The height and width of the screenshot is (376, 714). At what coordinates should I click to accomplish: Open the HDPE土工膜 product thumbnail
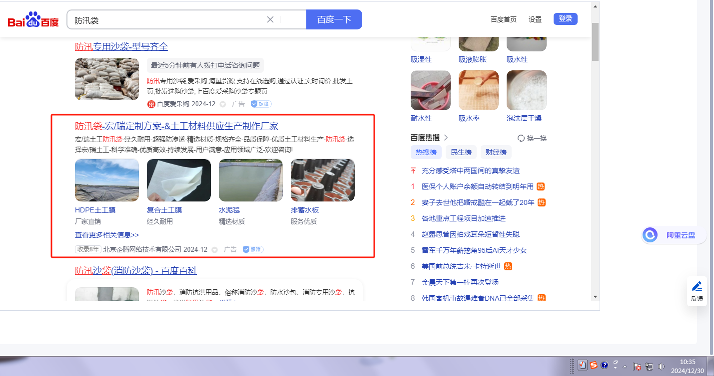107,180
